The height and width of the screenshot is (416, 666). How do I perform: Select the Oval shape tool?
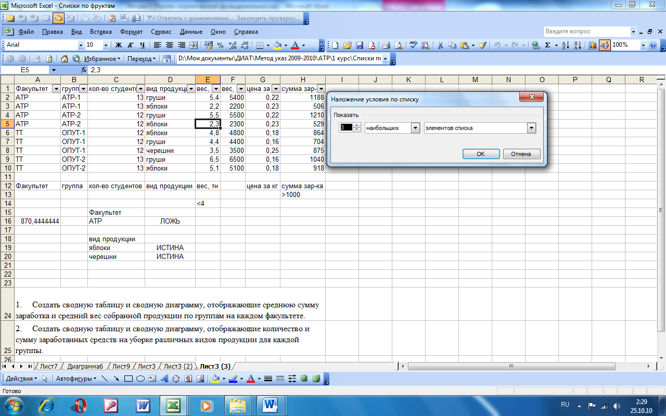point(140,379)
